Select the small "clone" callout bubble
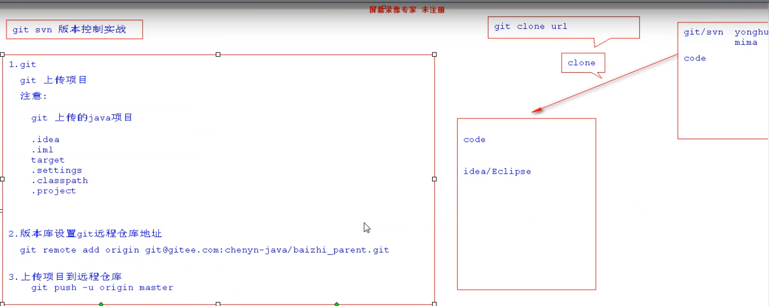This screenshot has height=306, width=769. pos(583,63)
